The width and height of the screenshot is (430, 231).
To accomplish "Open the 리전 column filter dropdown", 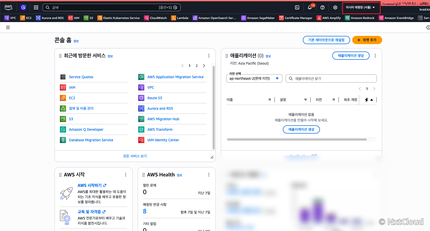I will [334, 100].
